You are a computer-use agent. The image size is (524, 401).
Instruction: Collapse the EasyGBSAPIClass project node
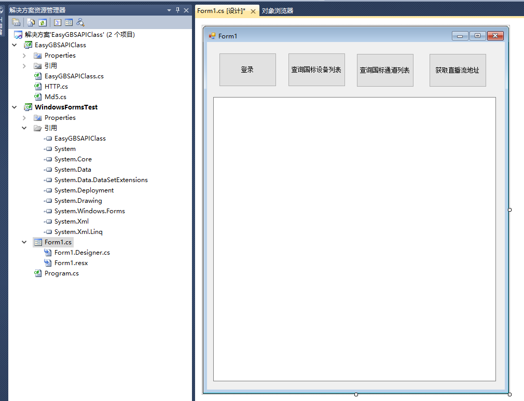click(15, 45)
